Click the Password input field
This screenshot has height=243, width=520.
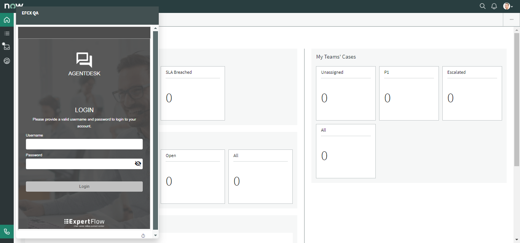coord(79,164)
